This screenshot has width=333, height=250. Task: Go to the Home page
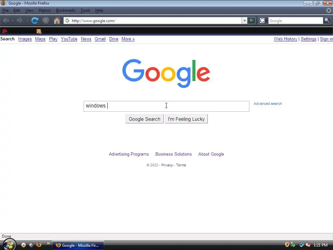point(57,21)
